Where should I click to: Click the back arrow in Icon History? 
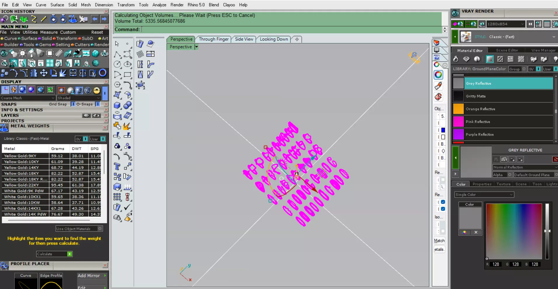tap(95, 19)
